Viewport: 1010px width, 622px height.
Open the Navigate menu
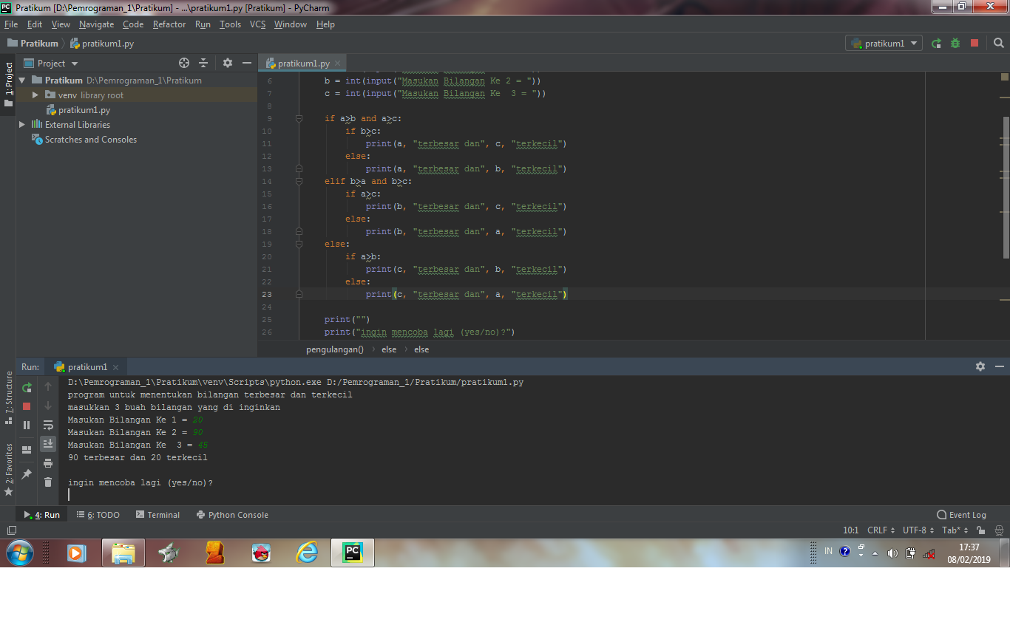97,24
